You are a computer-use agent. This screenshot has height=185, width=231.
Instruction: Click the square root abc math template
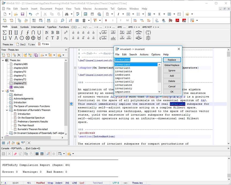click(103, 32)
